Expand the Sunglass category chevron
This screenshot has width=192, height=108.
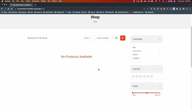[x=160, y=58]
